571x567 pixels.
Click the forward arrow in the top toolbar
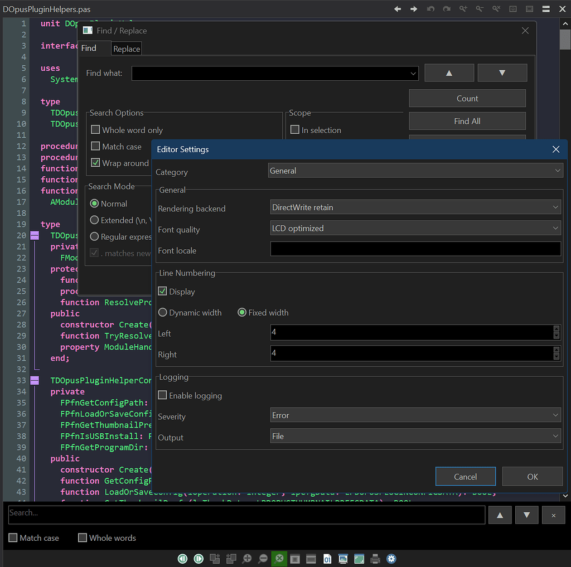[414, 9]
